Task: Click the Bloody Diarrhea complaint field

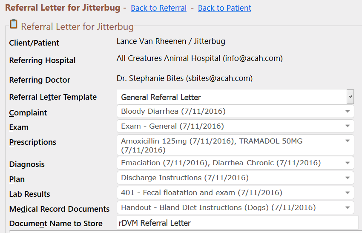Action: click(x=236, y=111)
